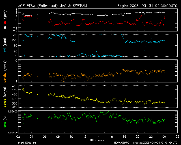The height and width of the screenshot is (145, 181).
Task: Click the "380" tick on the Speed axis
Action: coord(15,103)
